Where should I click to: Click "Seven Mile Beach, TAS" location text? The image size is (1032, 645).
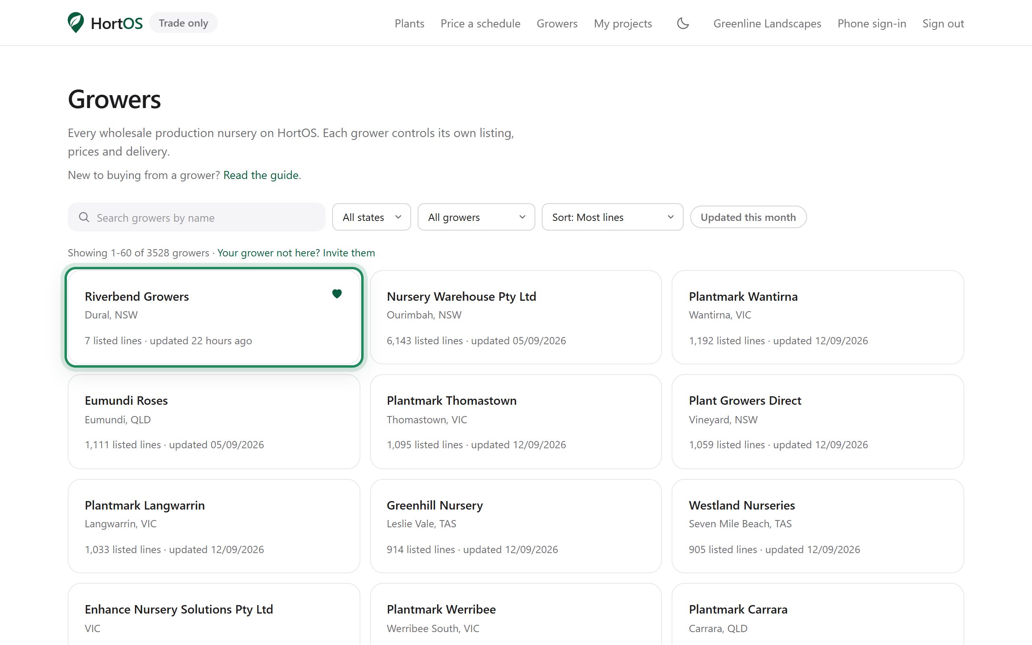pos(740,524)
